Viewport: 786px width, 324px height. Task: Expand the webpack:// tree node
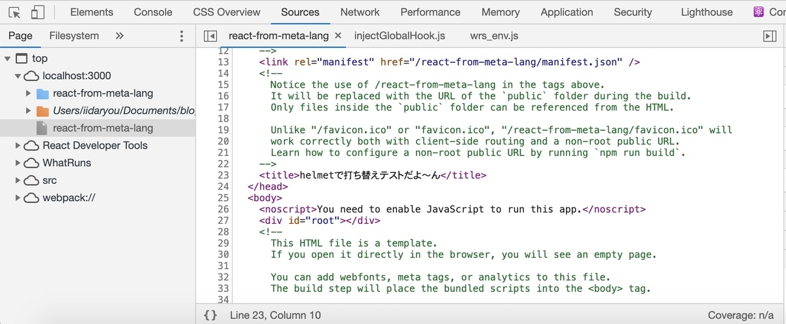pos(18,198)
